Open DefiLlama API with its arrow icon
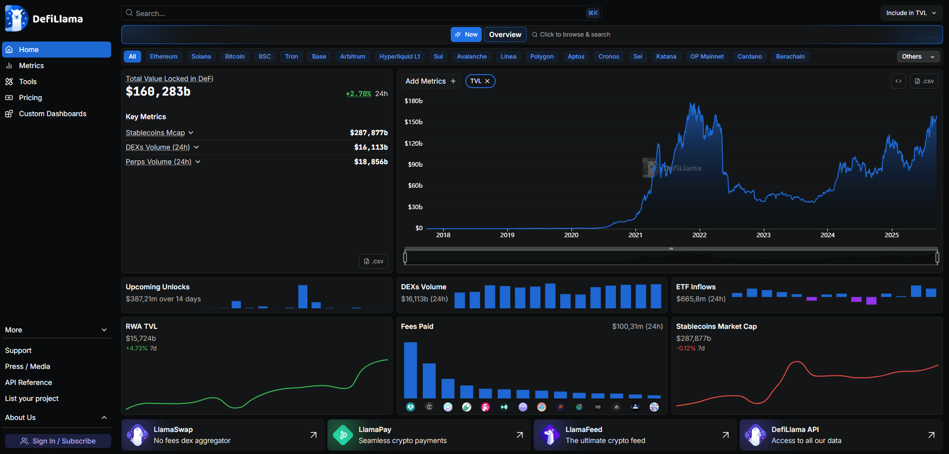Image resolution: width=949 pixels, height=454 pixels. (931, 435)
